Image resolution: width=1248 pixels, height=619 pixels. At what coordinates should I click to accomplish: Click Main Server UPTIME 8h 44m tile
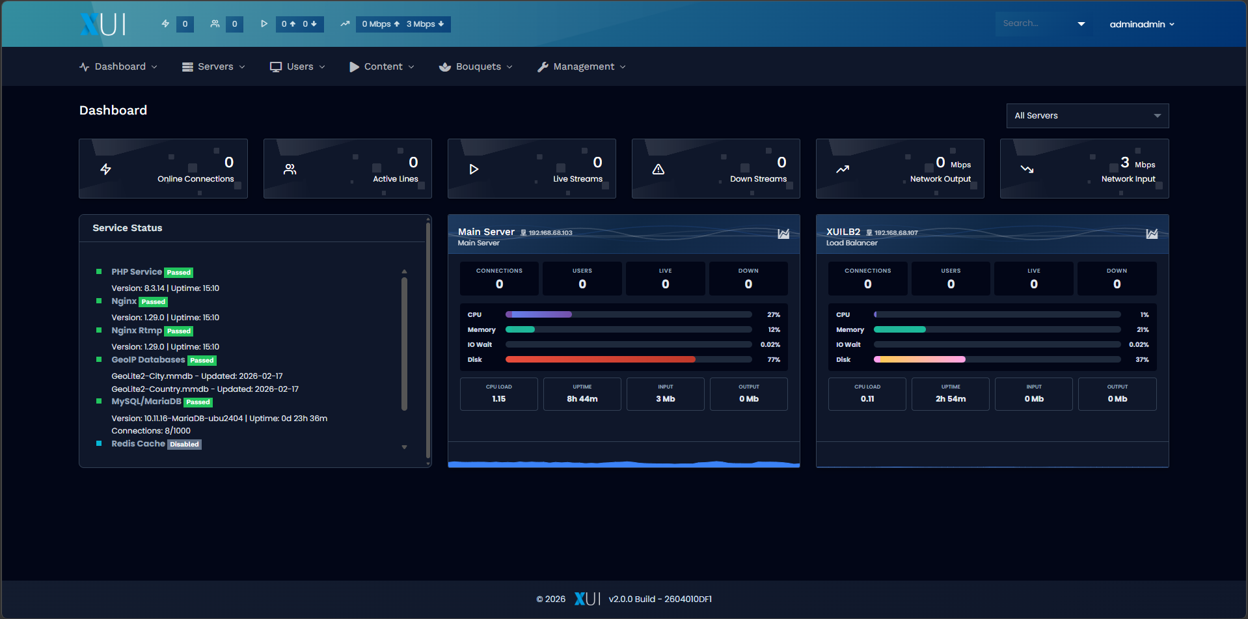tap(582, 394)
